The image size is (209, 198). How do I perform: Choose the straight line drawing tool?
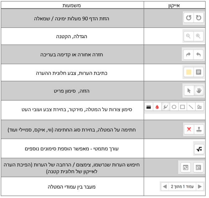(191, 107)
